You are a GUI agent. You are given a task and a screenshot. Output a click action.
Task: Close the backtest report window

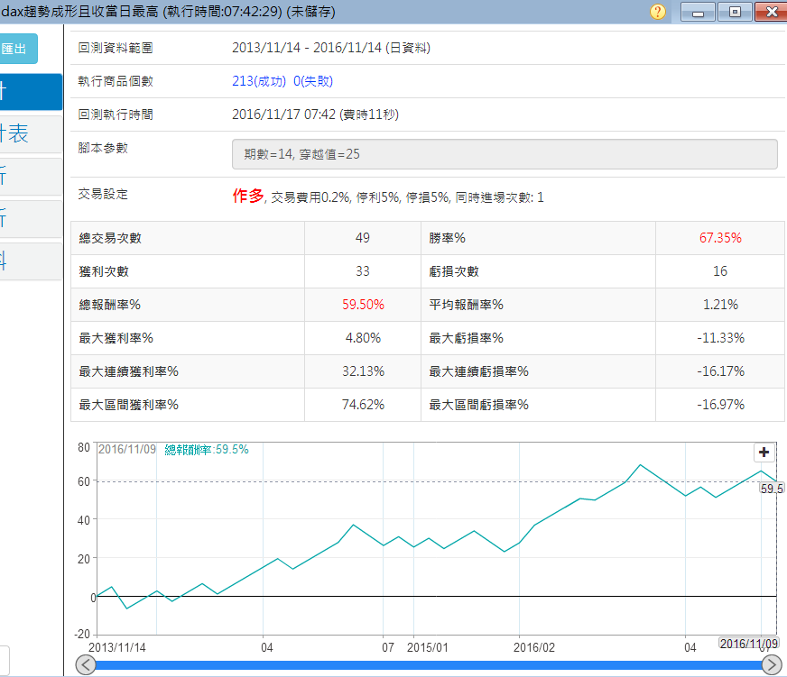[771, 12]
